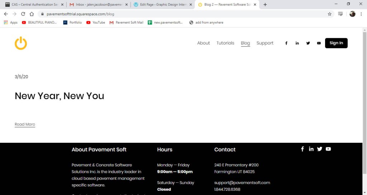The image size is (367, 195).
Task: Reload the page with refresh button
Action: tap(23, 14)
